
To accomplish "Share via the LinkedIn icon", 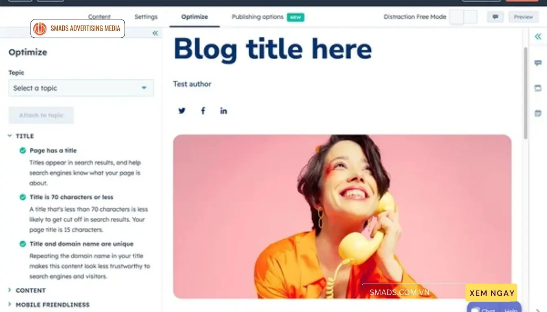I will coord(223,110).
